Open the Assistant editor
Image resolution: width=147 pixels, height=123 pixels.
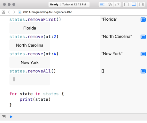[110, 4]
